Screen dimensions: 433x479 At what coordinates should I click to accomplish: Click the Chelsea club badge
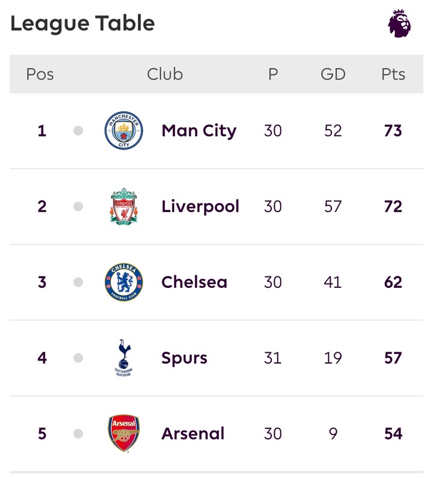pos(124,282)
